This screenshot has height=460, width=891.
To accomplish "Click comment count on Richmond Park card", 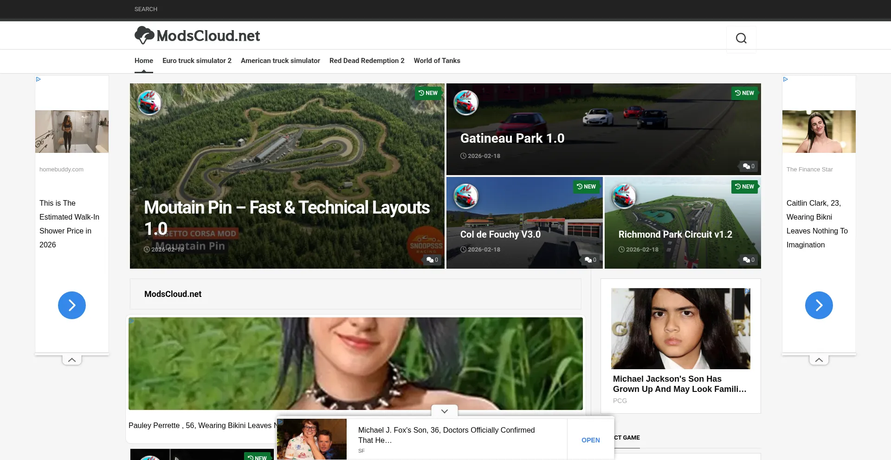I will click(x=749, y=260).
